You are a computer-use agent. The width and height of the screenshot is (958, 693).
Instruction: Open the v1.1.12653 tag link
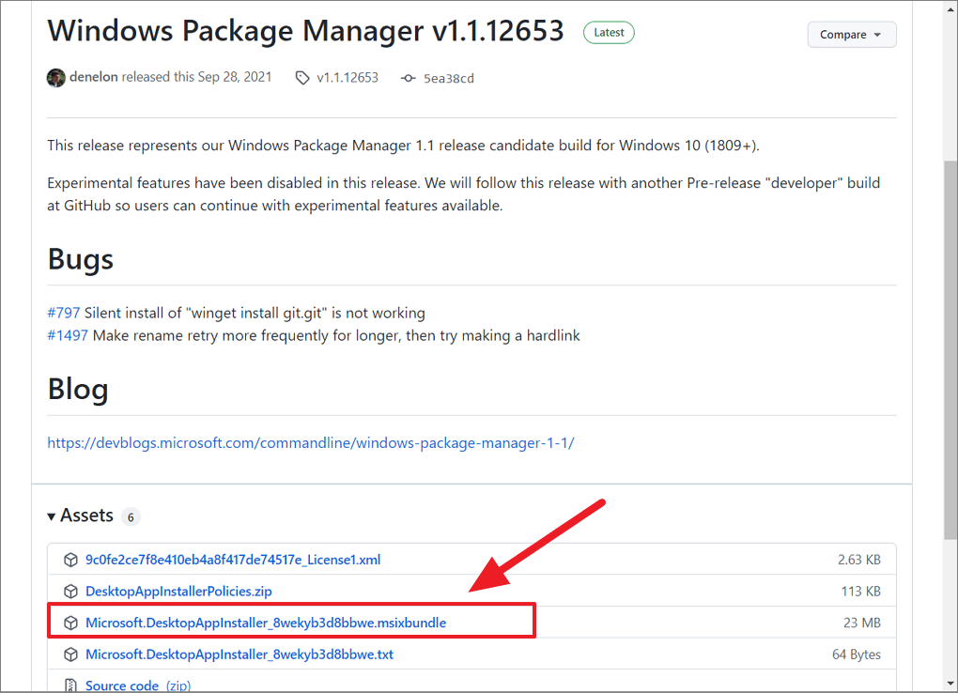(x=347, y=78)
